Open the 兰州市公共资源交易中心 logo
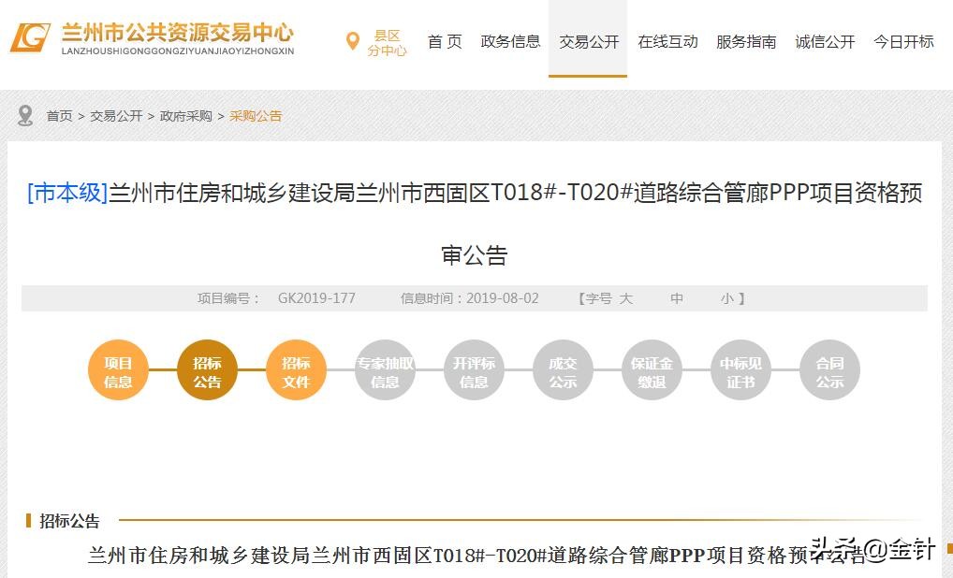 coord(154,37)
